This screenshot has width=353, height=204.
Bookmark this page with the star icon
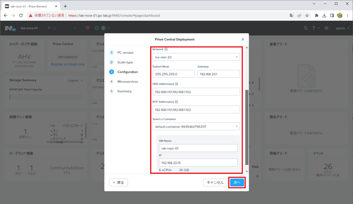(307, 15)
